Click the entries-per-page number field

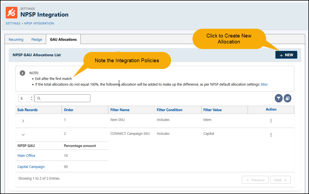pos(26,98)
